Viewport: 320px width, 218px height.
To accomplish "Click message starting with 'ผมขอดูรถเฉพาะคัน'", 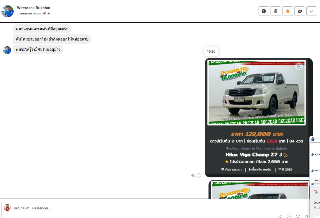I will (42, 29).
